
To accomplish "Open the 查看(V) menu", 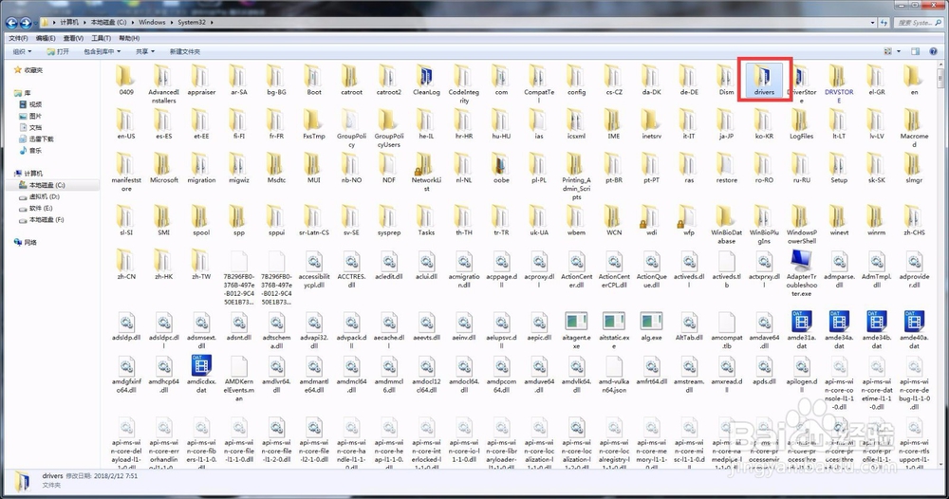I will (x=73, y=38).
